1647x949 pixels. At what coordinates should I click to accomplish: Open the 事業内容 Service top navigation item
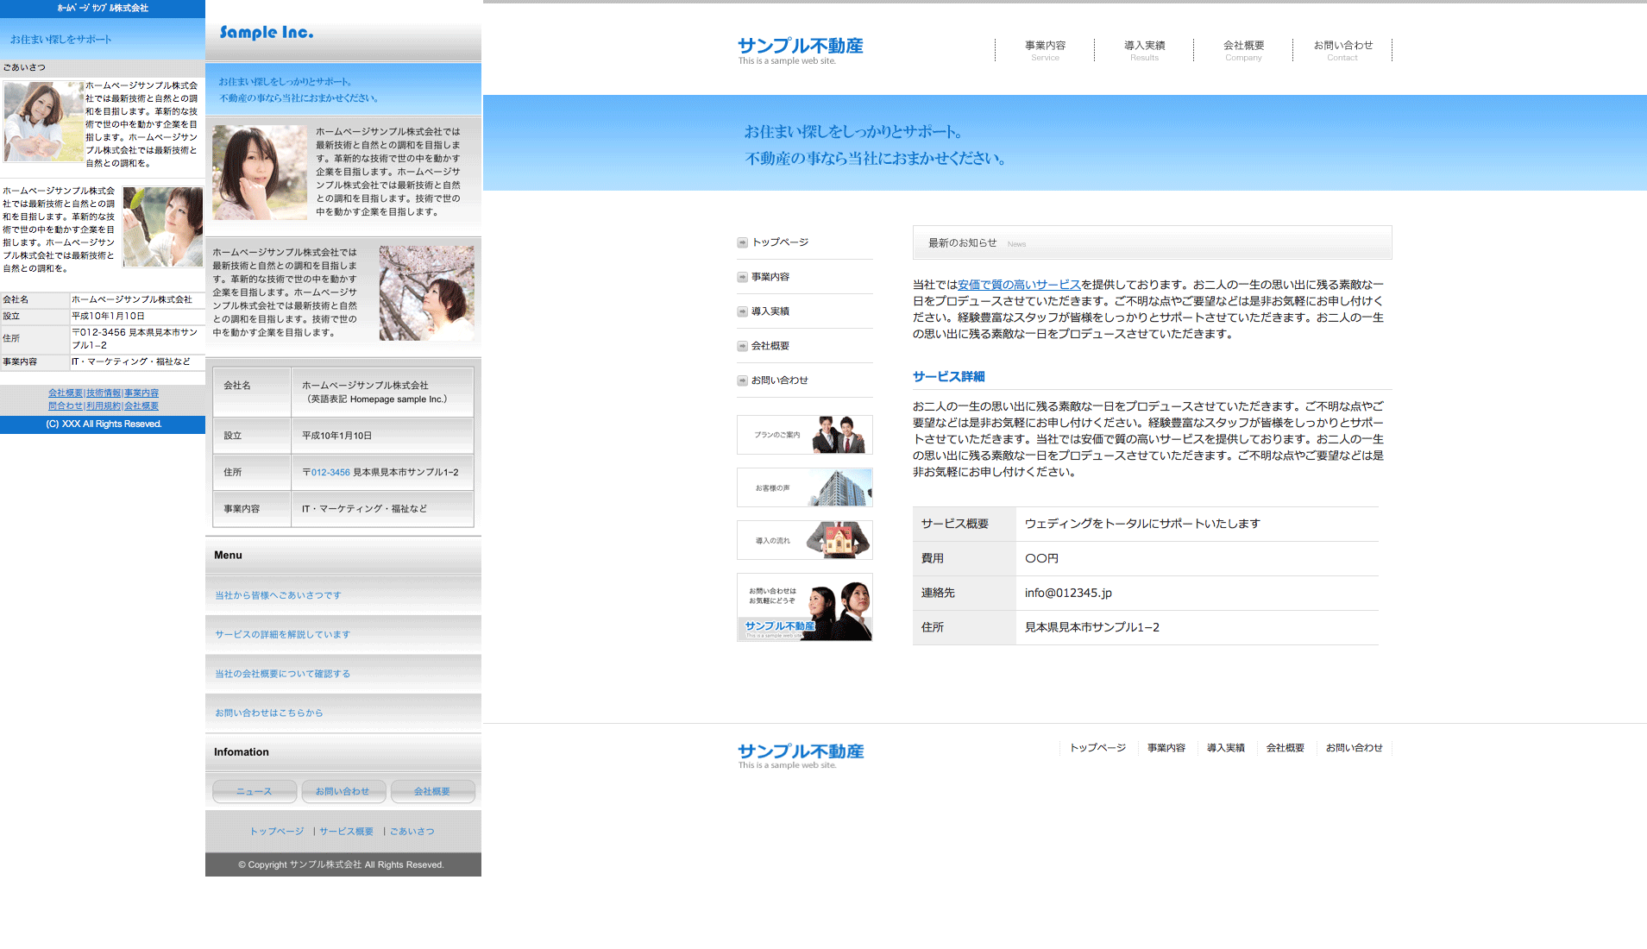coord(1045,50)
